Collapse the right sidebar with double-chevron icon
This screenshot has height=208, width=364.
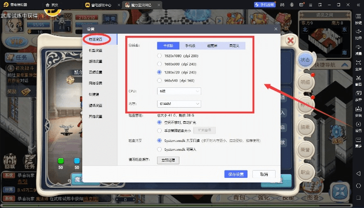pyautogui.click(x=357, y=5)
